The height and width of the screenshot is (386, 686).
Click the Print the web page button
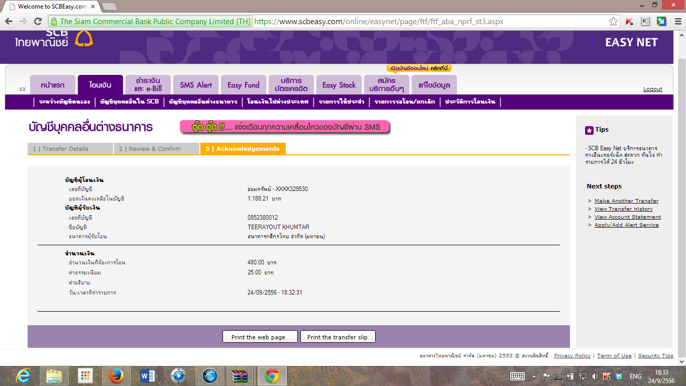[x=260, y=337]
